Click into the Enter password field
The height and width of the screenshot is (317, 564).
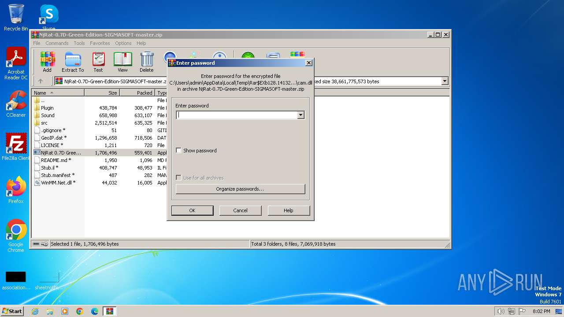pyautogui.click(x=237, y=115)
